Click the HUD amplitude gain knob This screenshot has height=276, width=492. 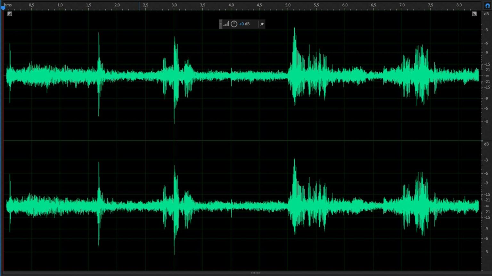(x=234, y=24)
